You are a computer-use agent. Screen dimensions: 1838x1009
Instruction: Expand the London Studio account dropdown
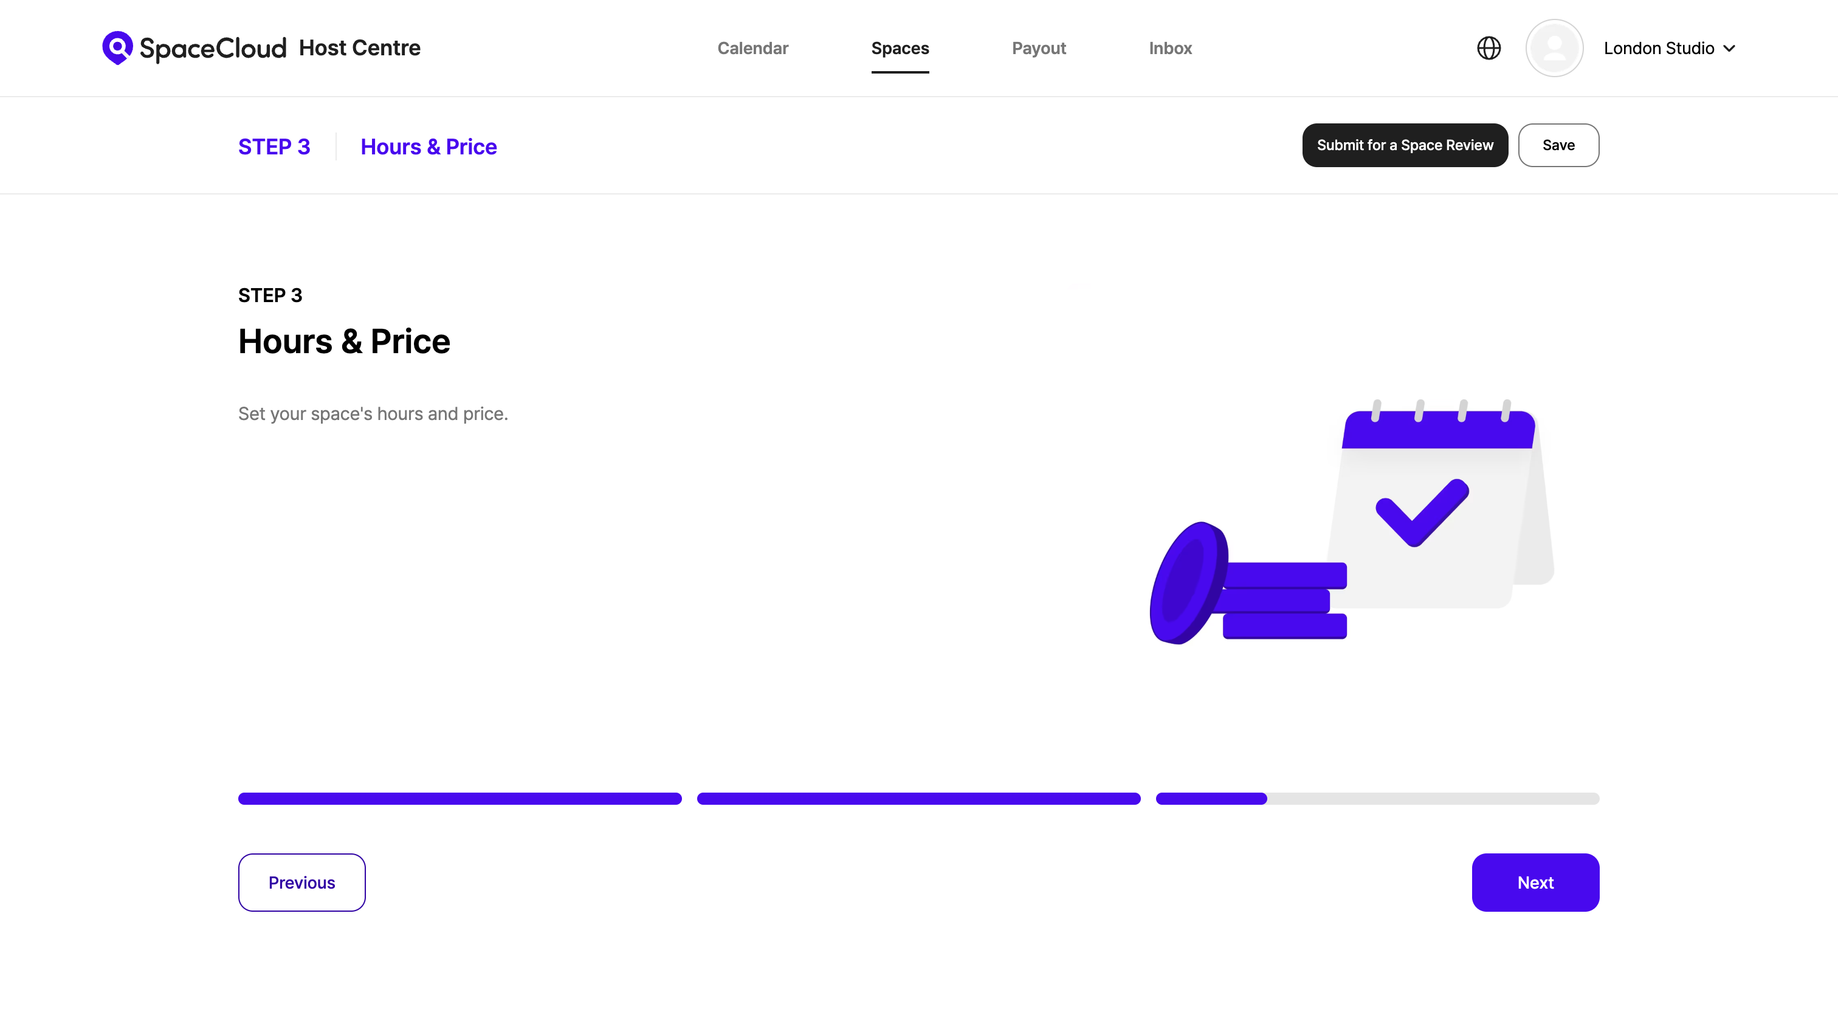pos(1659,48)
